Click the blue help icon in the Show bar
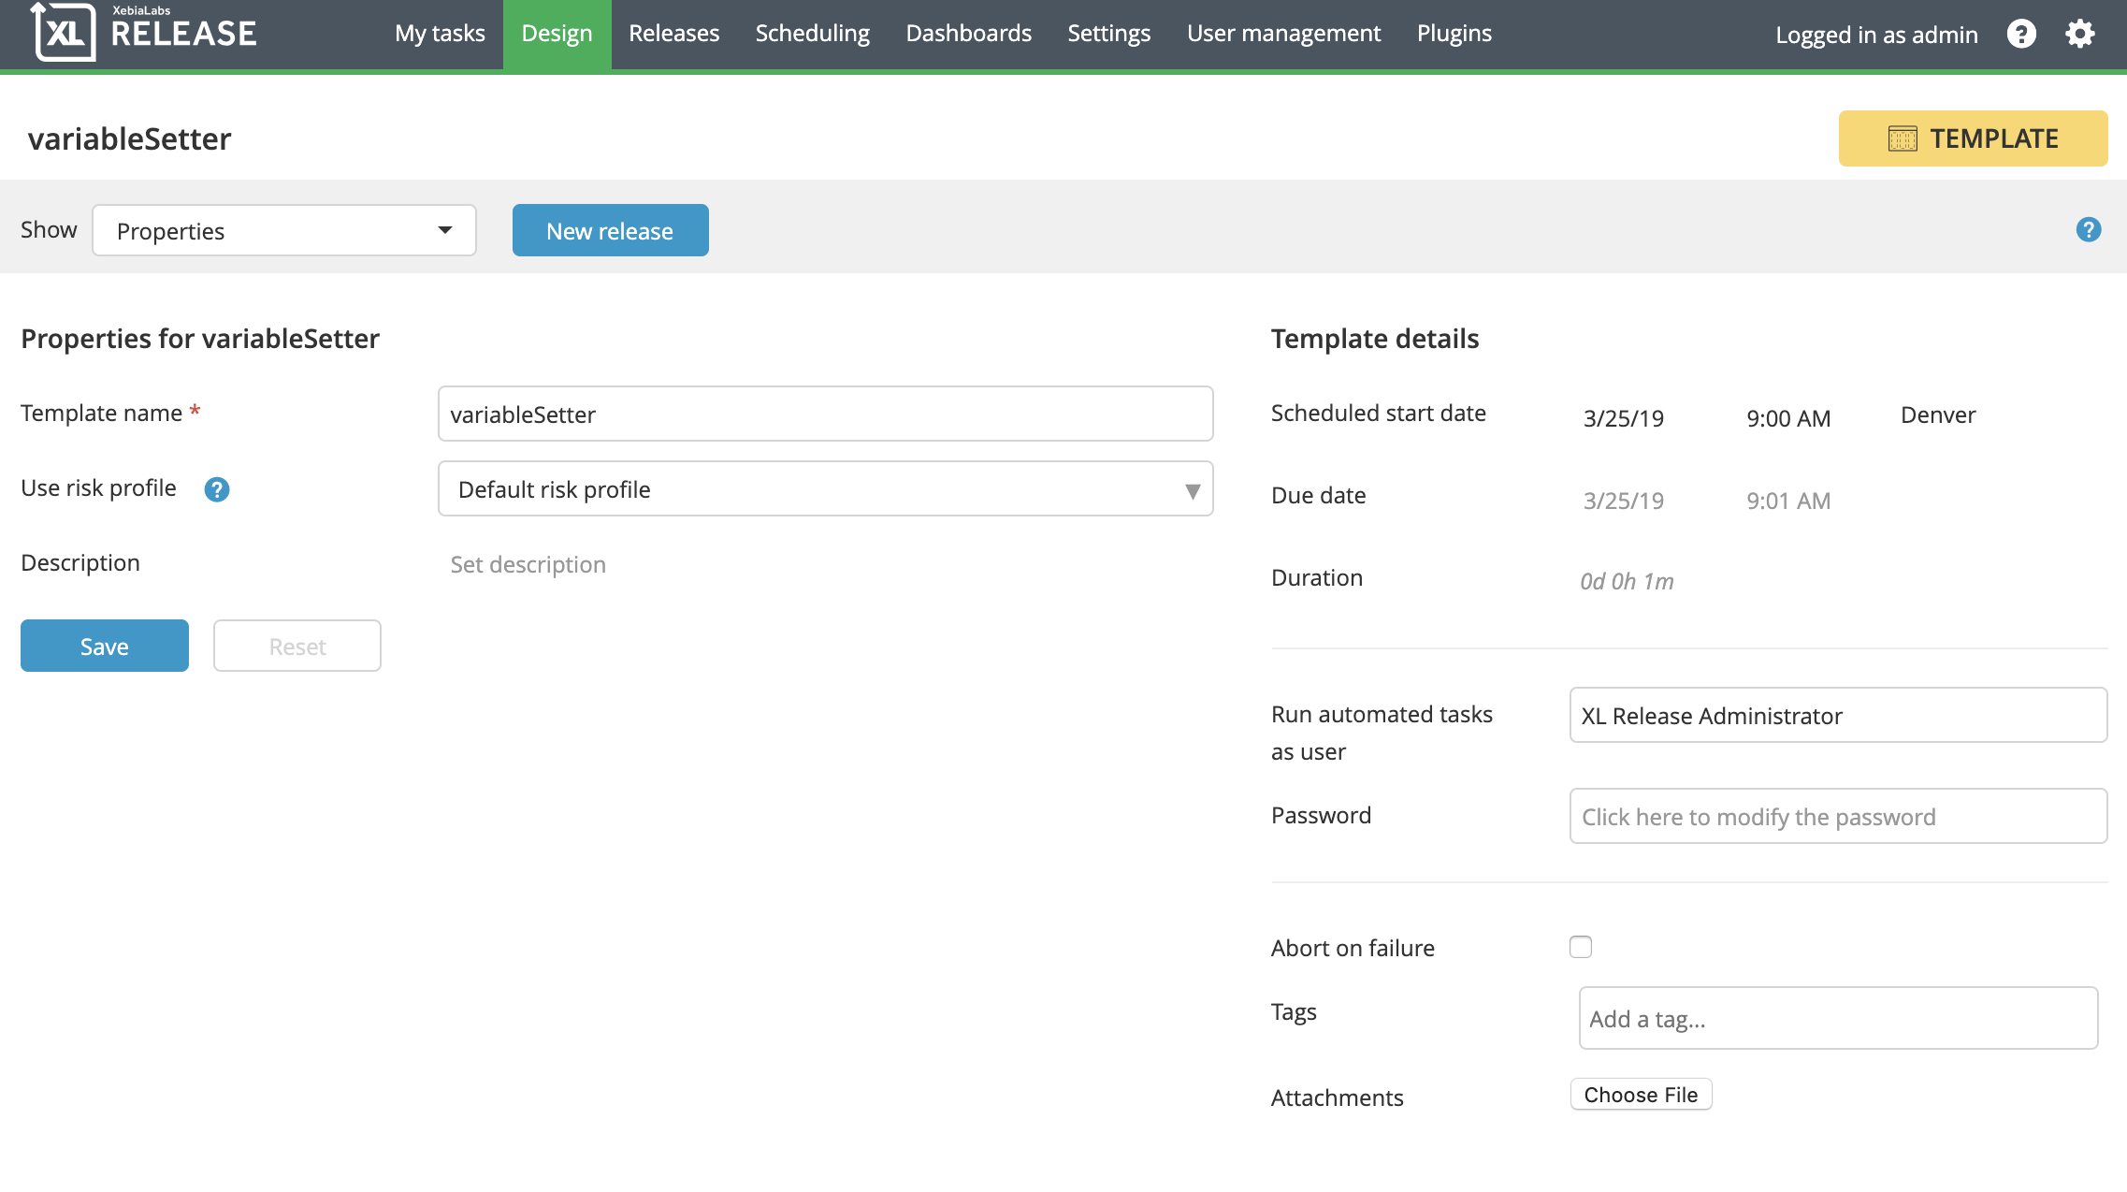The height and width of the screenshot is (1192, 2127). click(x=2088, y=229)
